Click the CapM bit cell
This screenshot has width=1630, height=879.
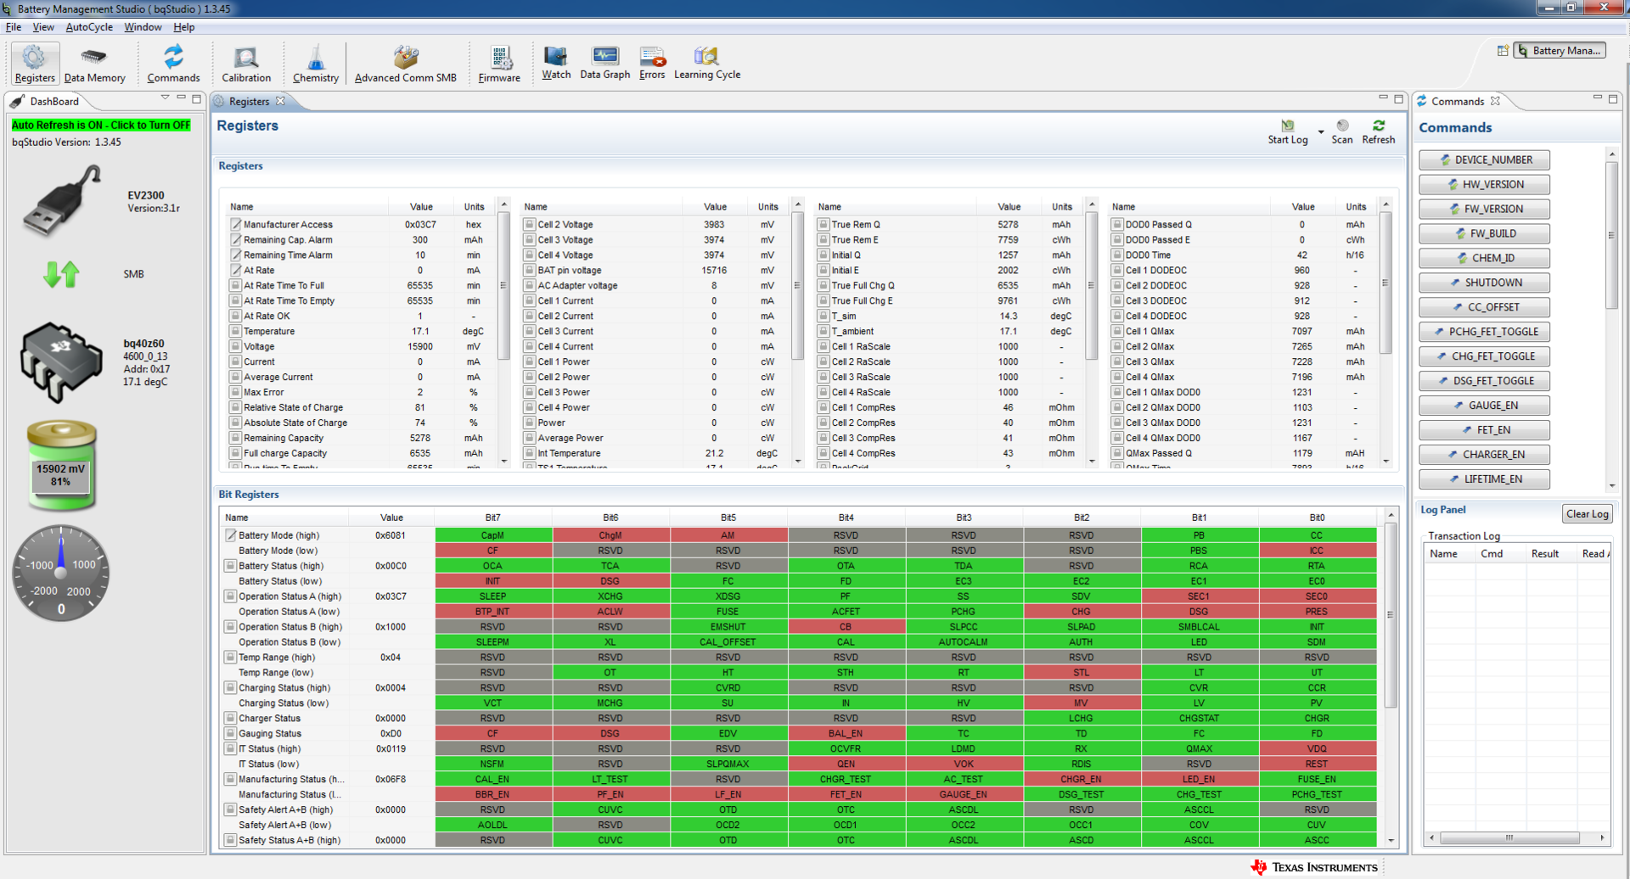(493, 535)
